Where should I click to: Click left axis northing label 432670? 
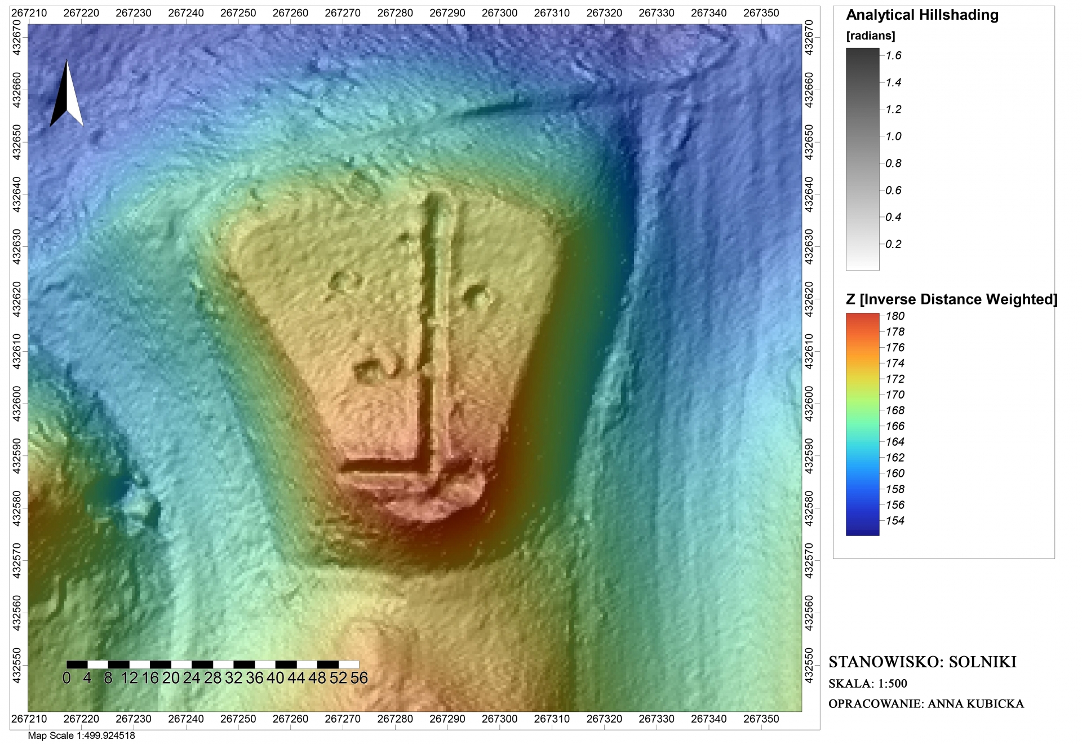[17, 38]
